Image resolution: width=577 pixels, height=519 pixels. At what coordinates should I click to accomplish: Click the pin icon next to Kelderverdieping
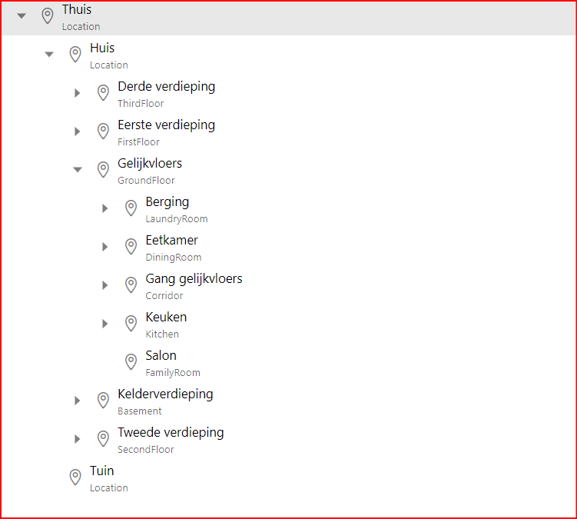click(103, 401)
